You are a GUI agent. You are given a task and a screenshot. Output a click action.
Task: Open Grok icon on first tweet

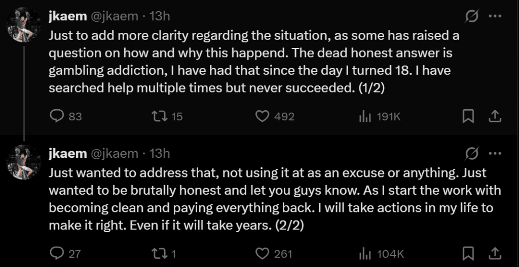pos(472,16)
